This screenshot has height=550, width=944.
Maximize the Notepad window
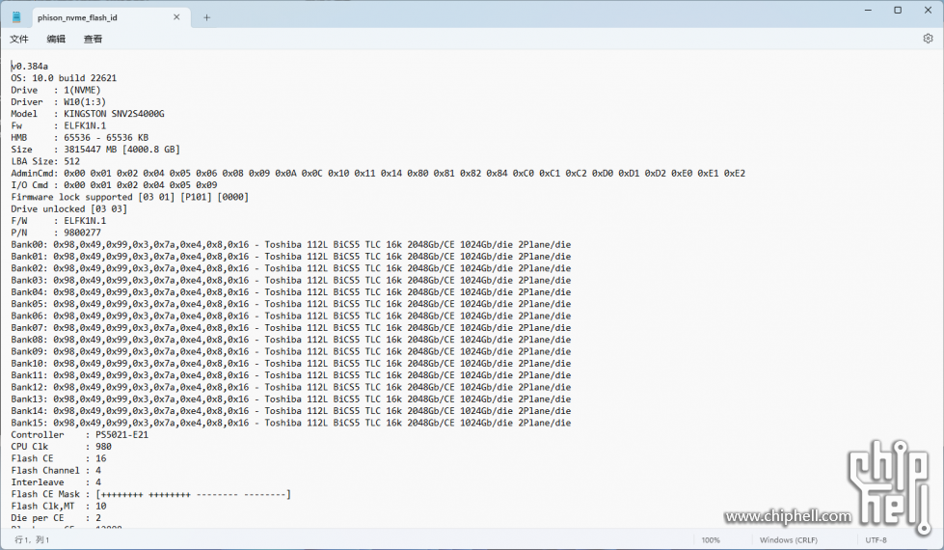[898, 11]
